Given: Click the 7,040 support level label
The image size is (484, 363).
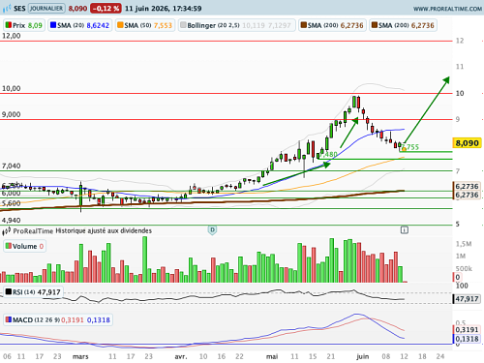Looking at the screenshot, I should point(12,166).
